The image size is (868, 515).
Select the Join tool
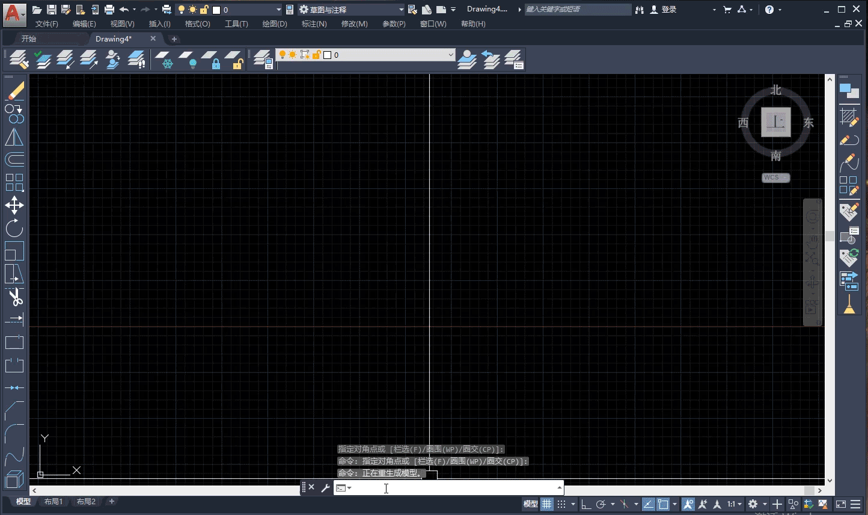tap(14, 388)
